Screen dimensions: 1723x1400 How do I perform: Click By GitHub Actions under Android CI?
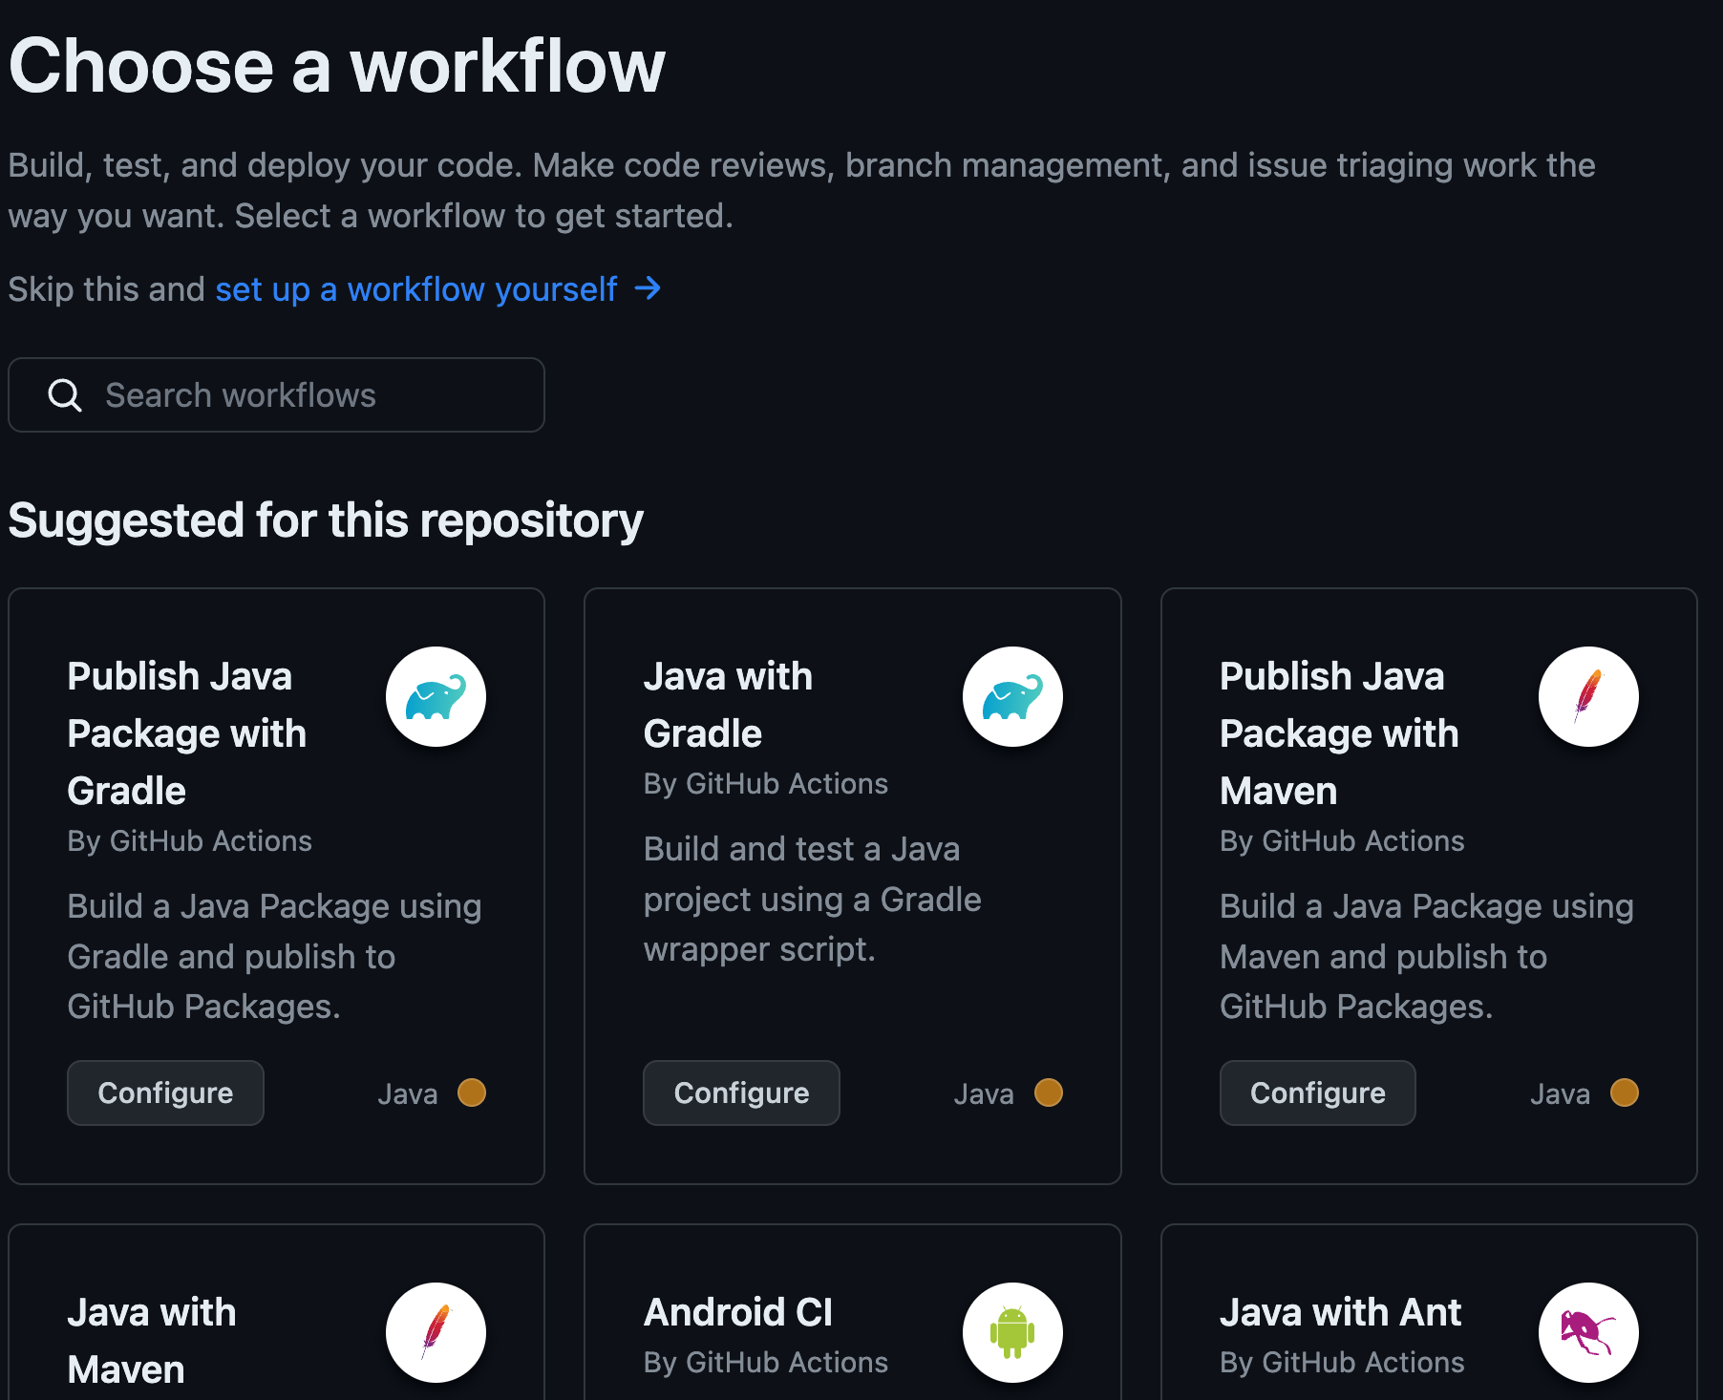coord(766,1363)
